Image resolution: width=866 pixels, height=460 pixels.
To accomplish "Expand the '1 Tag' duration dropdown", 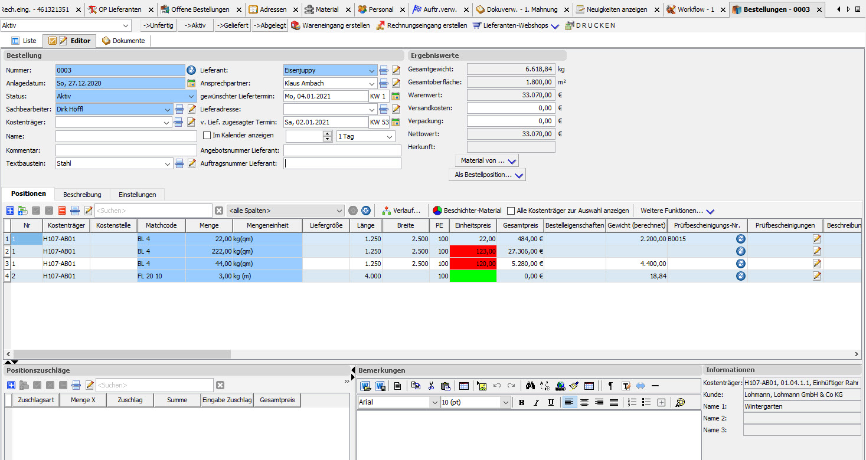I will point(390,136).
